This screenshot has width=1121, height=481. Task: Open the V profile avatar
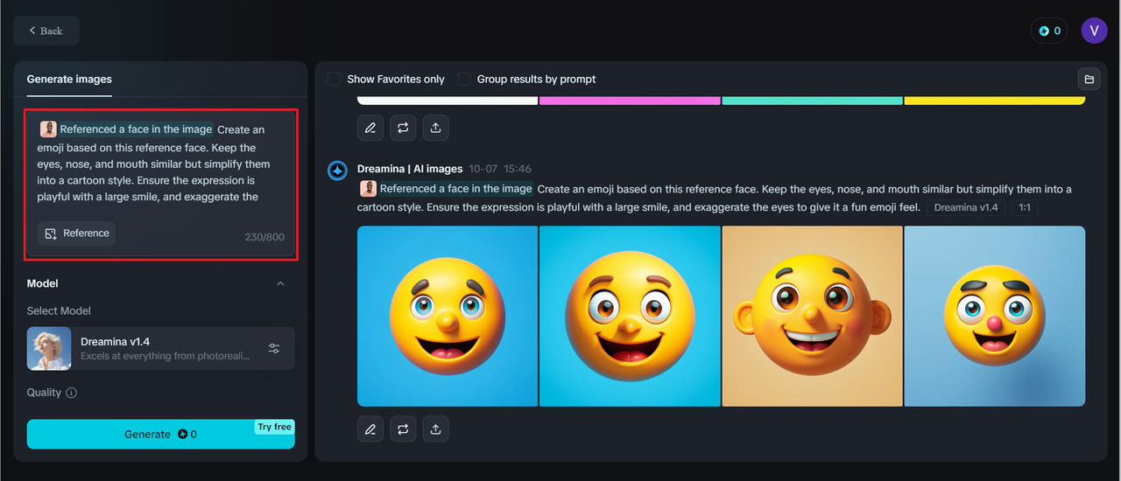1094,31
